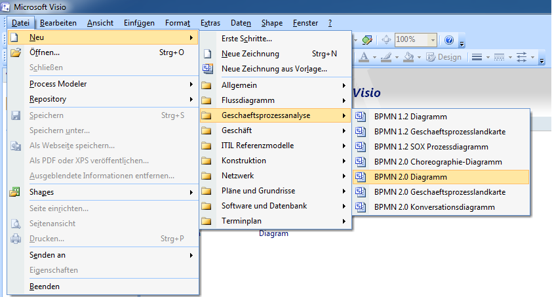Screen dimensions: 552x297
Task: Expand the Geschäft template category
Action: pyautogui.click(x=275, y=130)
